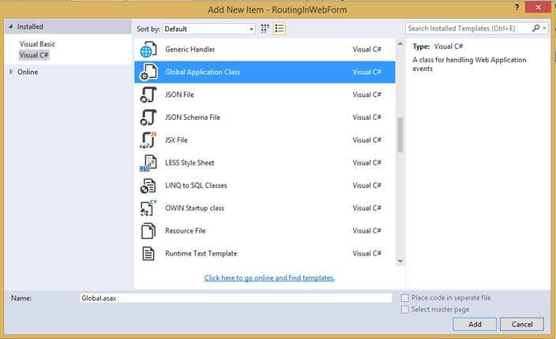
Task: Click the Cancel button
Action: (x=522, y=324)
